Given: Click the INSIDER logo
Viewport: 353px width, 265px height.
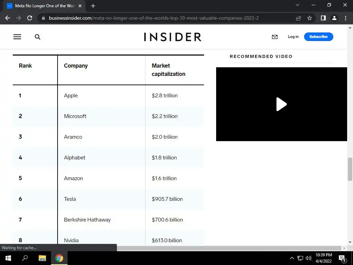Looking at the screenshot, I should (x=173, y=37).
